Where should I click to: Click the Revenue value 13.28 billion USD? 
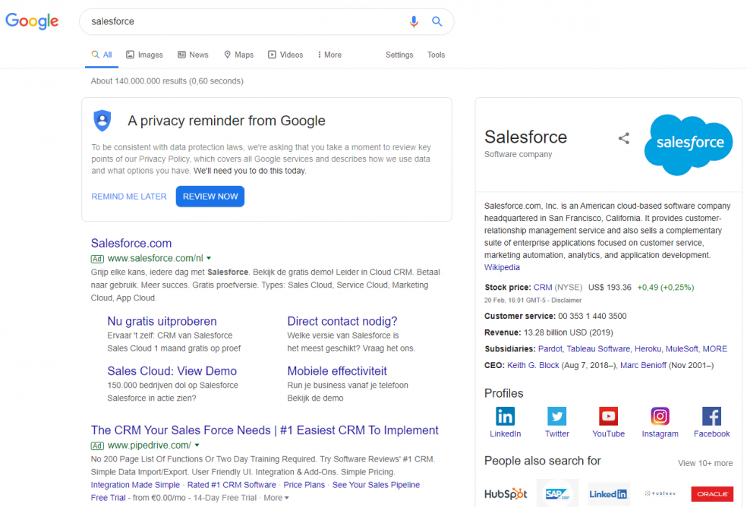tap(569, 332)
